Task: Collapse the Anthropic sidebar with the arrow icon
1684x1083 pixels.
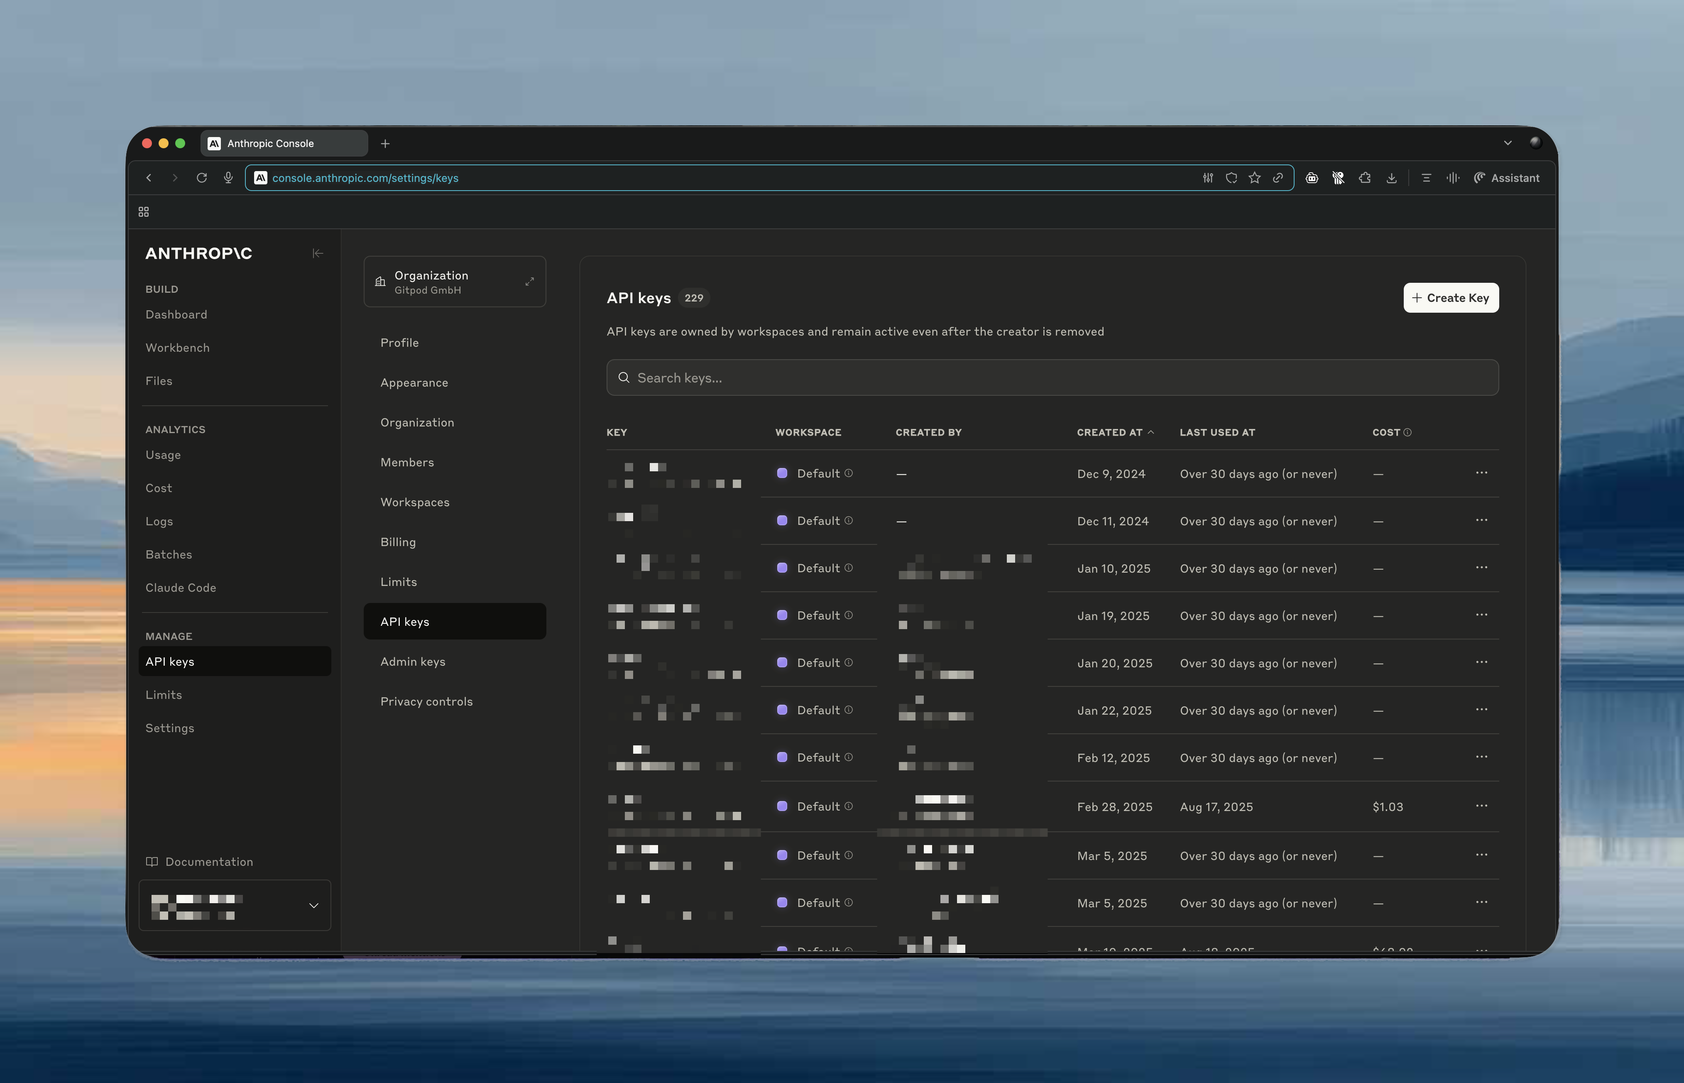Action: [318, 253]
